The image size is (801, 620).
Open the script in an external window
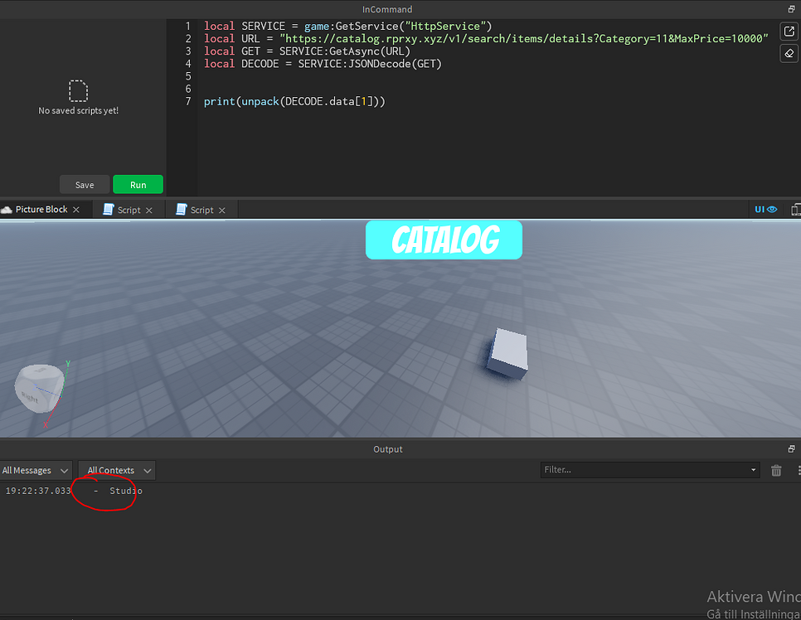click(789, 31)
